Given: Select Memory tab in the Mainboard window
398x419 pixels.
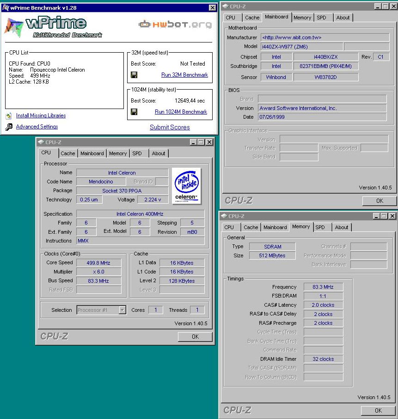Looking at the screenshot, I should tap(302, 18).
